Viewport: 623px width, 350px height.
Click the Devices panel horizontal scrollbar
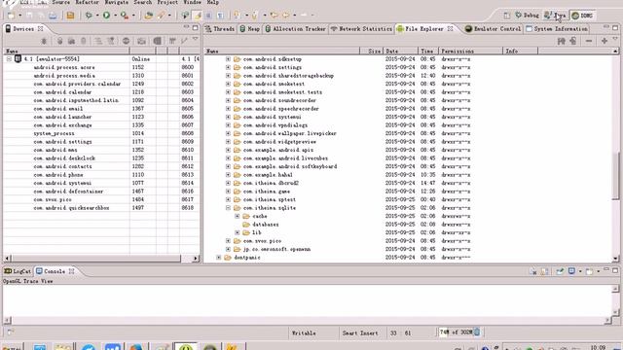95,259
